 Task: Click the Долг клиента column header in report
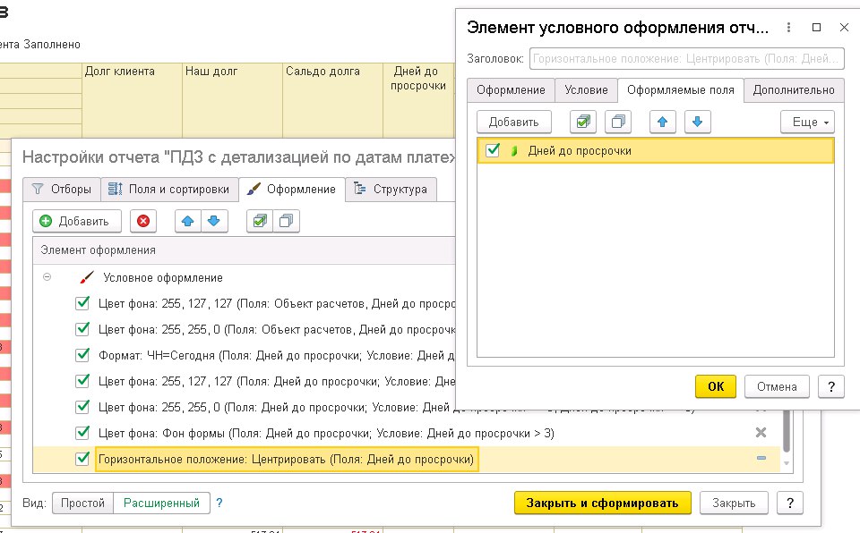pyautogui.click(x=133, y=99)
